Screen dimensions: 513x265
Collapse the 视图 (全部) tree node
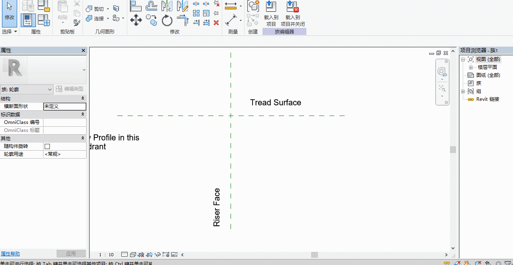pyautogui.click(x=463, y=59)
